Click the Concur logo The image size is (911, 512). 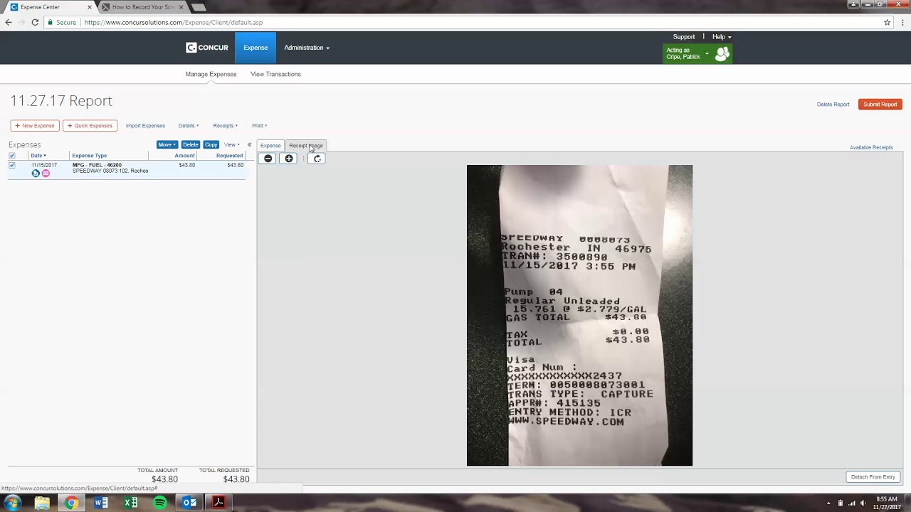[x=207, y=48]
